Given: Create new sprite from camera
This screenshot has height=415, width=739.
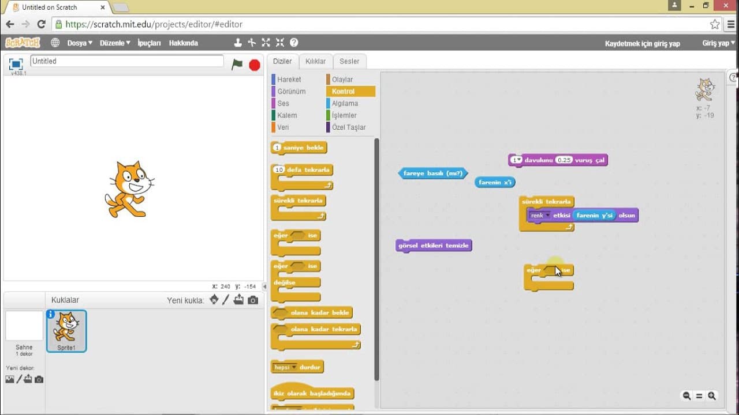Looking at the screenshot, I should click(253, 300).
